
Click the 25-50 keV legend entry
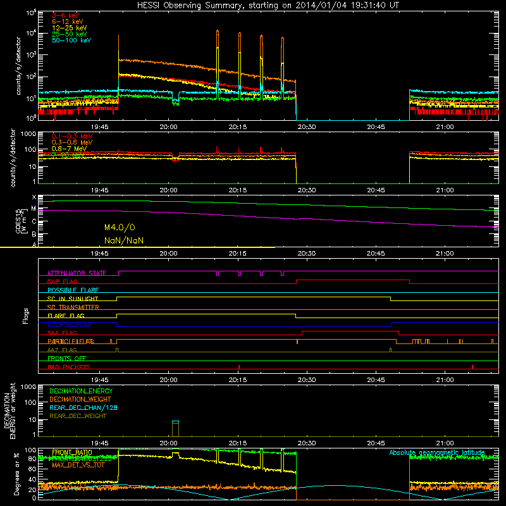pyautogui.click(x=69, y=34)
